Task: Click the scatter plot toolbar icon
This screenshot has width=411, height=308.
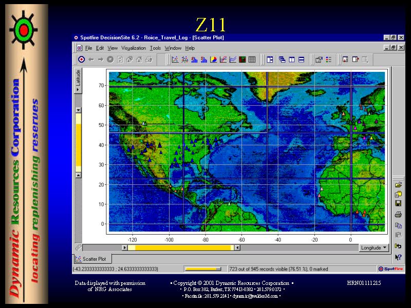Action: pyautogui.click(x=175, y=60)
